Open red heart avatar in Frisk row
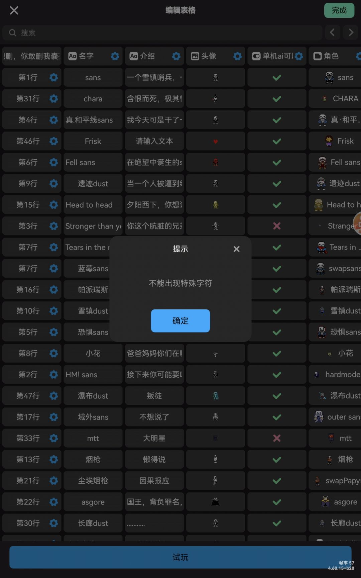Screen dimensions: 361x578 pyautogui.click(x=216, y=141)
